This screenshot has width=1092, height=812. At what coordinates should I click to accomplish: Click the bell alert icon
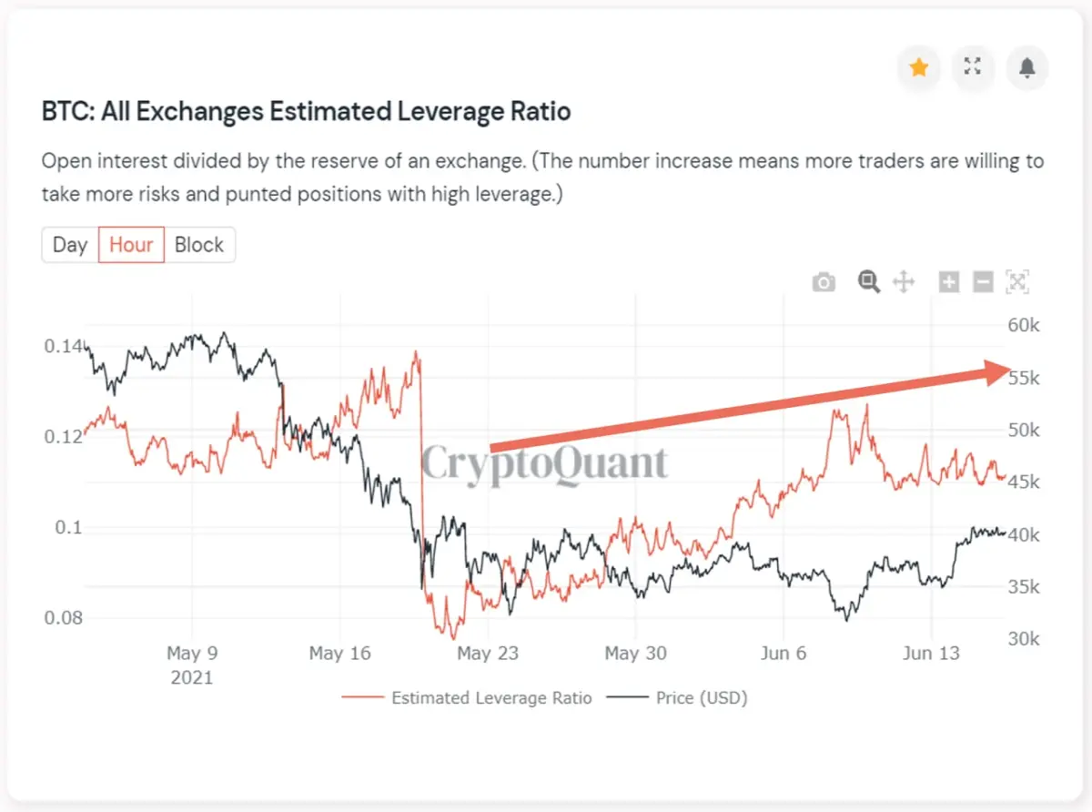(x=1027, y=67)
